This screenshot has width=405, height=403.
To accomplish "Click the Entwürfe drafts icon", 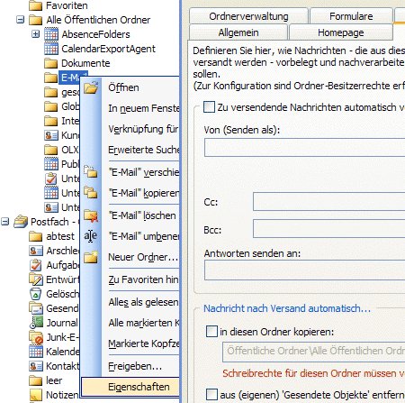I will [36, 279].
